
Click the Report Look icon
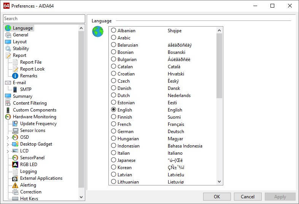(x=15, y=69)
